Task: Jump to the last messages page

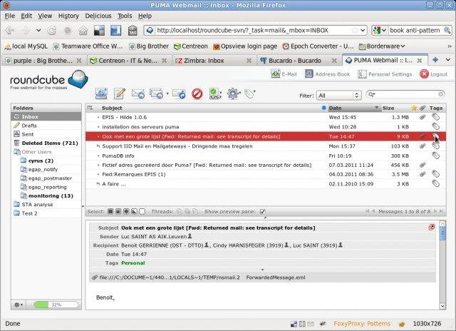Action: click(x=442, y=211)
